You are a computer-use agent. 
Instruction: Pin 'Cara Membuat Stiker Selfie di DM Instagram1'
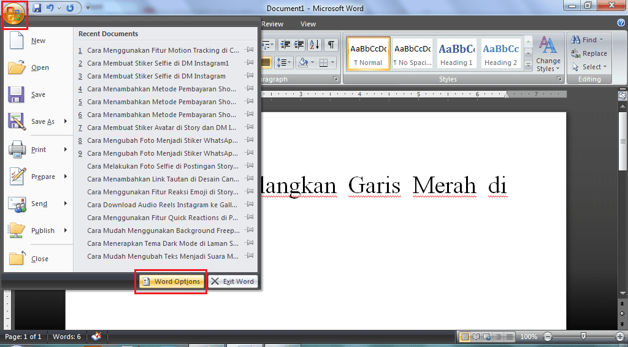[249, 63]
